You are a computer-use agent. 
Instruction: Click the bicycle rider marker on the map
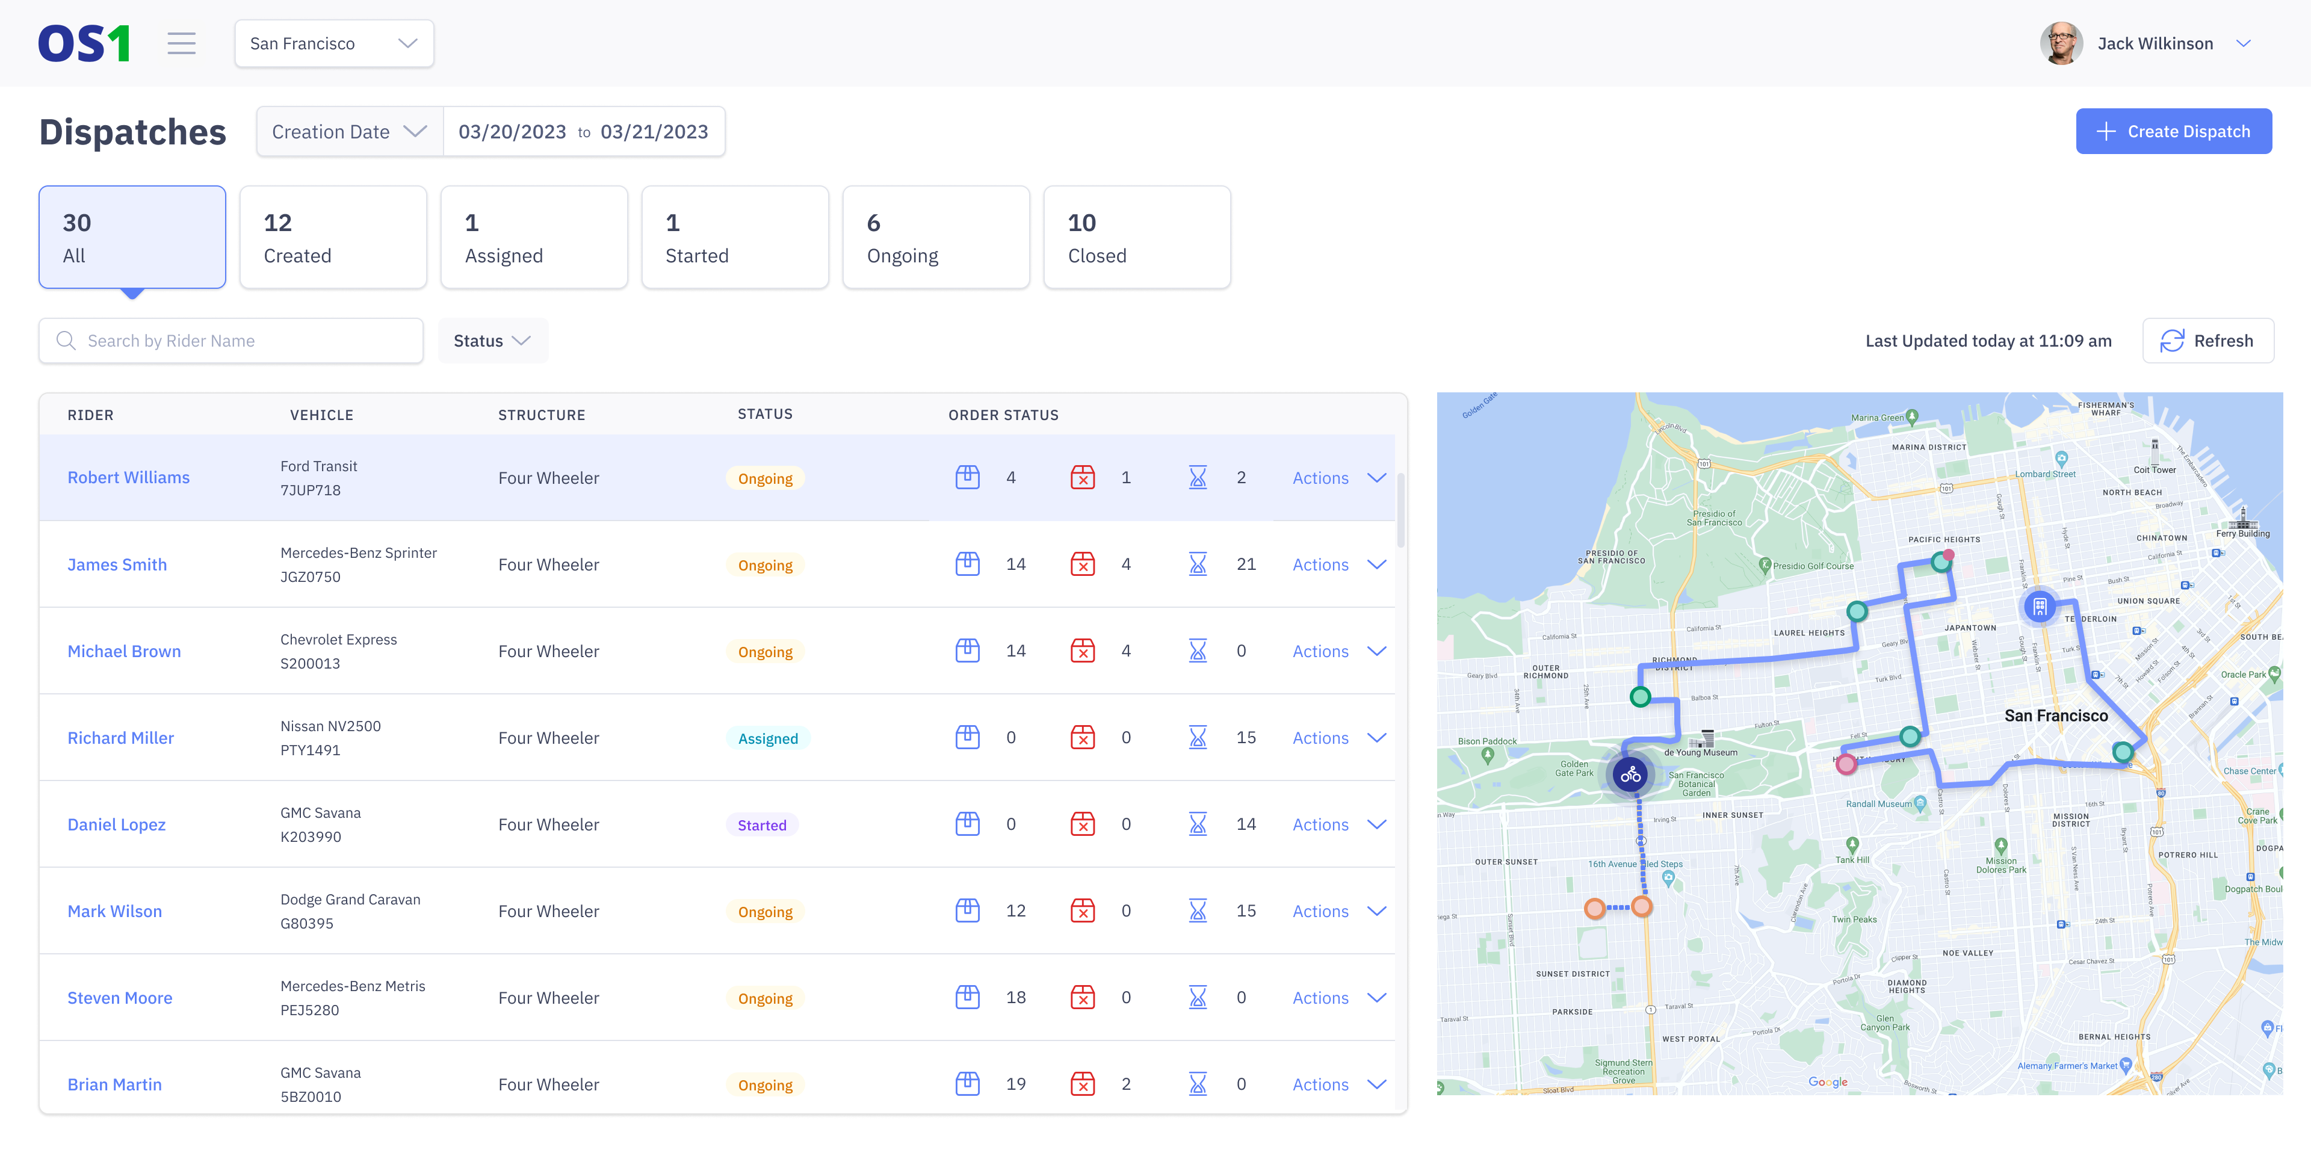click(x=1630, y=773)
